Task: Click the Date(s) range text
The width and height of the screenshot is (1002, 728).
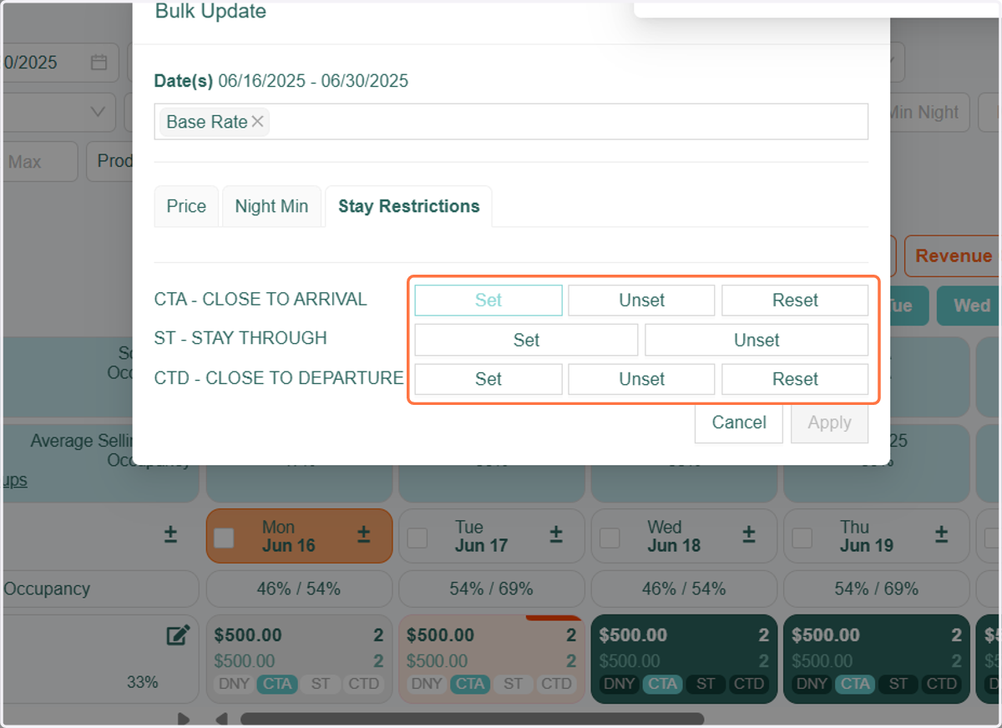Action: coord(313,81)
